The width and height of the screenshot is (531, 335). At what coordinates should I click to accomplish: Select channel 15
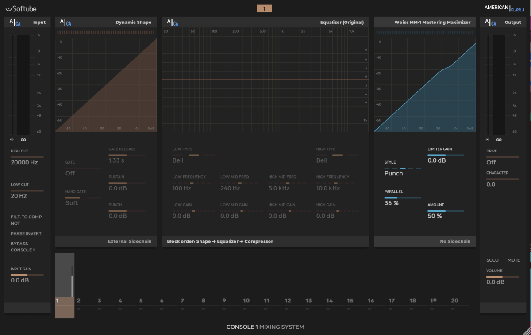(x=356, y=301)
